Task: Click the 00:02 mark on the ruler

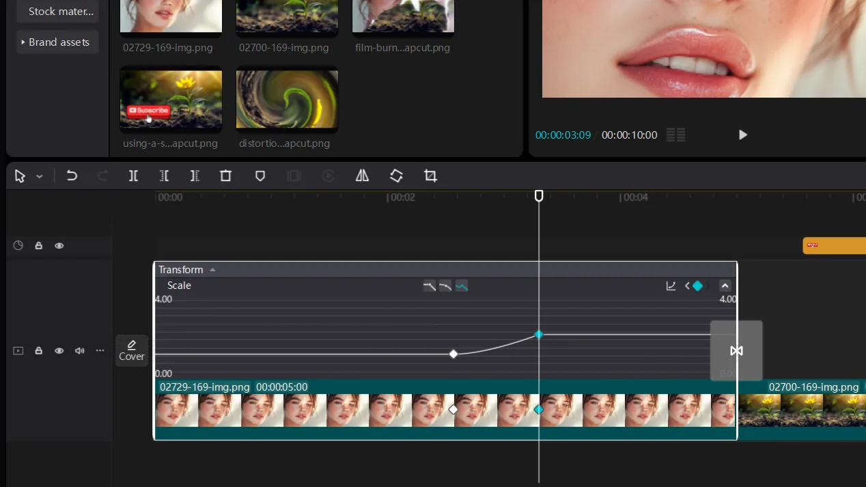Action: pyautogui.click(x=402, y=197)
